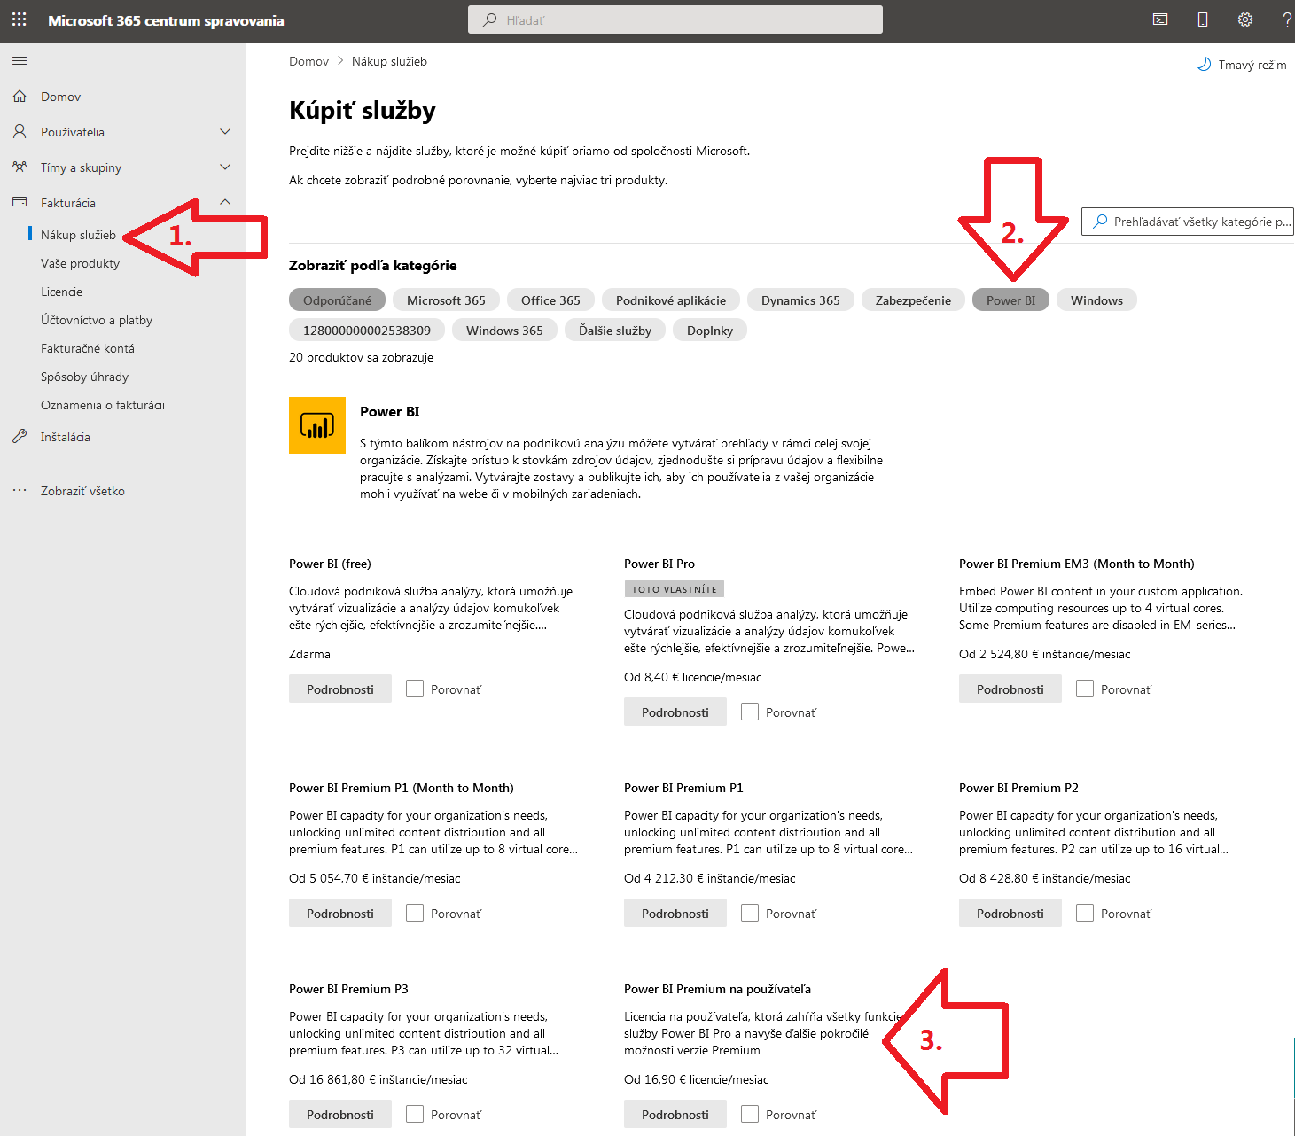1295x1136 pixels.
Task: Open Podrobnosti for Premium EM3
Action: click(x=1010, y=689)
